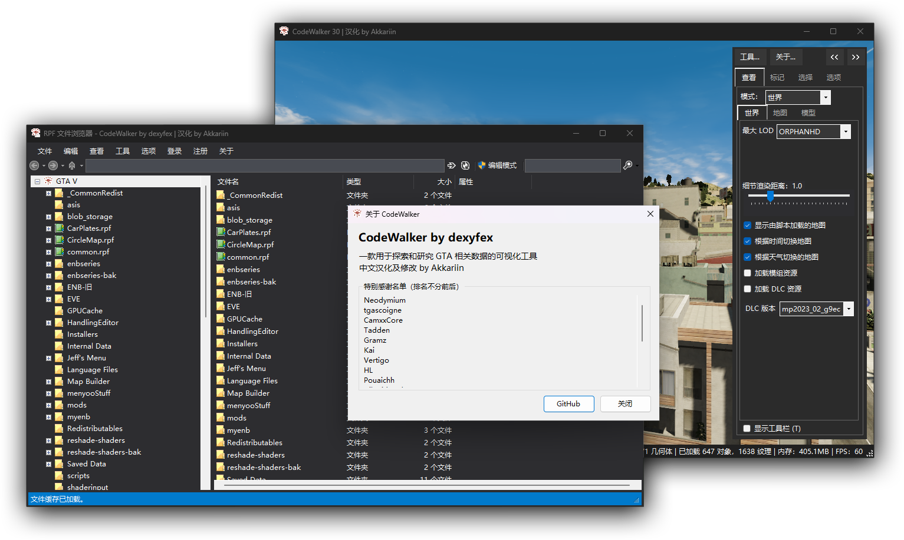Expand the HandlingEditor tree node
904x540 pixels.
point(48,323)
